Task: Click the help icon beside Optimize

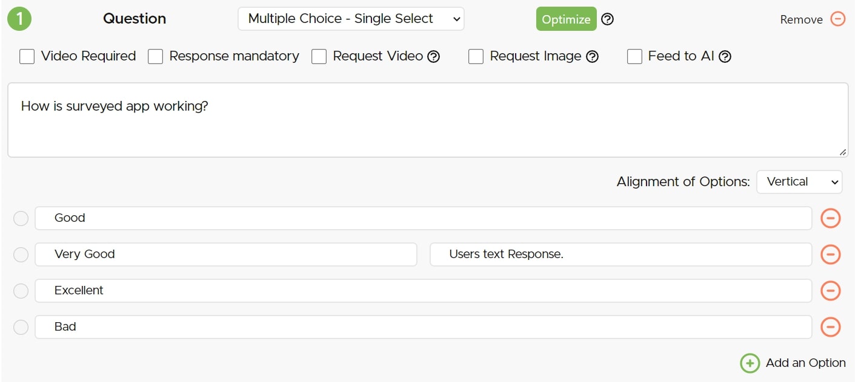Action: pyautogui.click(x=607, y=19)
